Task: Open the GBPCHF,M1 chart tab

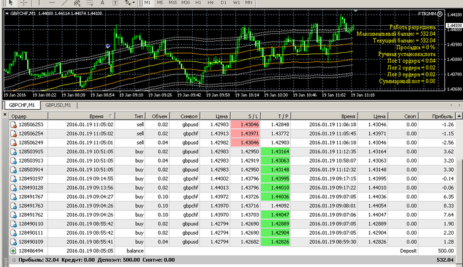Action: pyautogui.click(x=22, y=105)
